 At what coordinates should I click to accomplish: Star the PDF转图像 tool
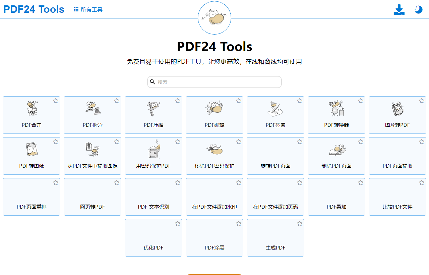(56, 142)
